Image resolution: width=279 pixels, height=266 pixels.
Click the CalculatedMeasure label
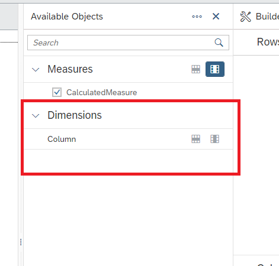click(102, 92)
